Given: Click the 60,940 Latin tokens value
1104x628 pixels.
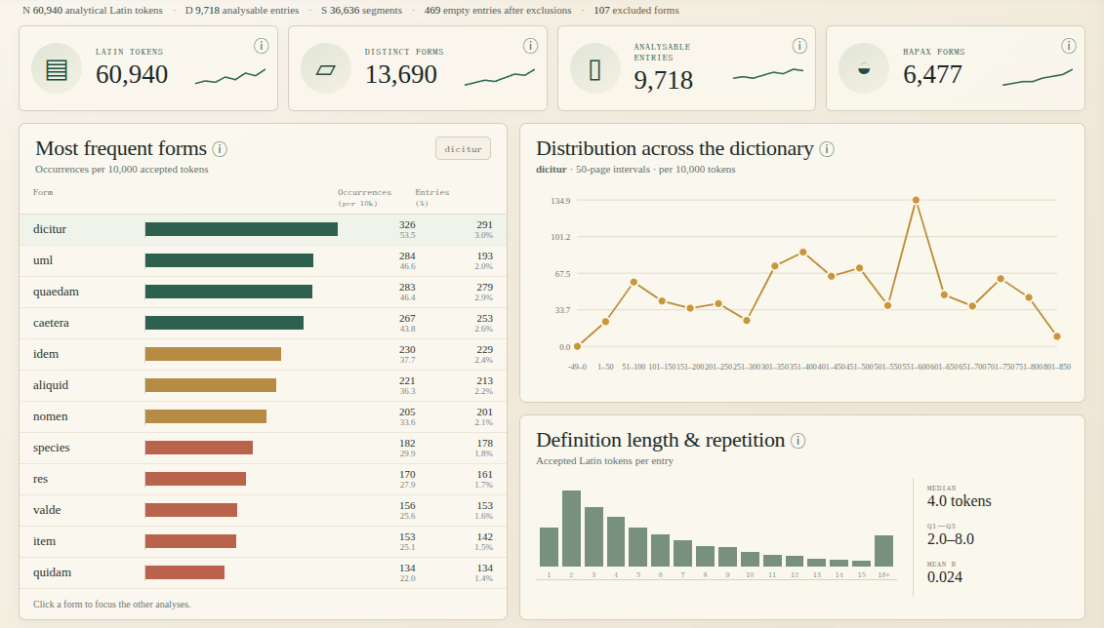Looking at the screenshot, I should coord(132,74).
